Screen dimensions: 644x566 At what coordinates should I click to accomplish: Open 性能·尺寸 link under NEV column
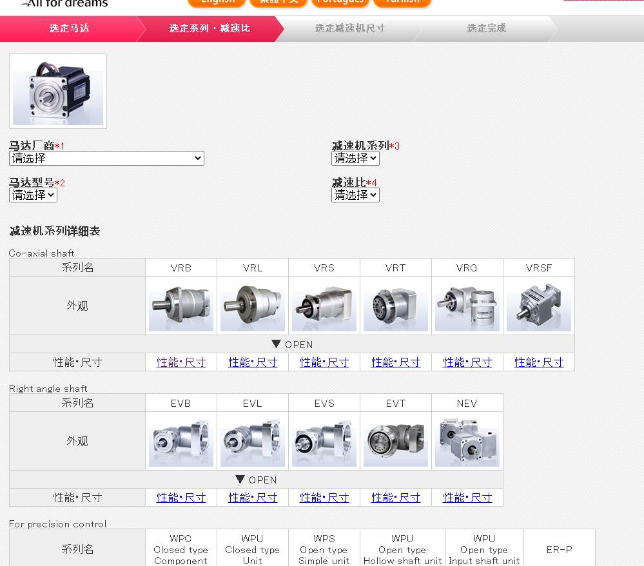(467, 497)
